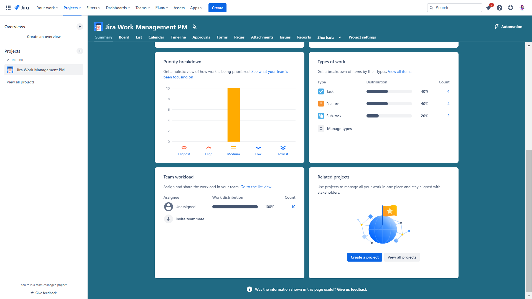Open the Dashboards dropdown

(118, 8)
